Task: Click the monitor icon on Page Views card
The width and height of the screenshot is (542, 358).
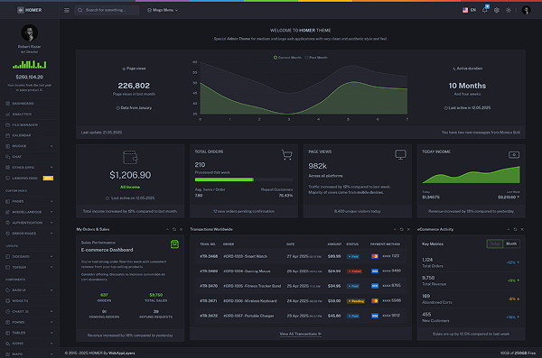Action: point(400,154)
